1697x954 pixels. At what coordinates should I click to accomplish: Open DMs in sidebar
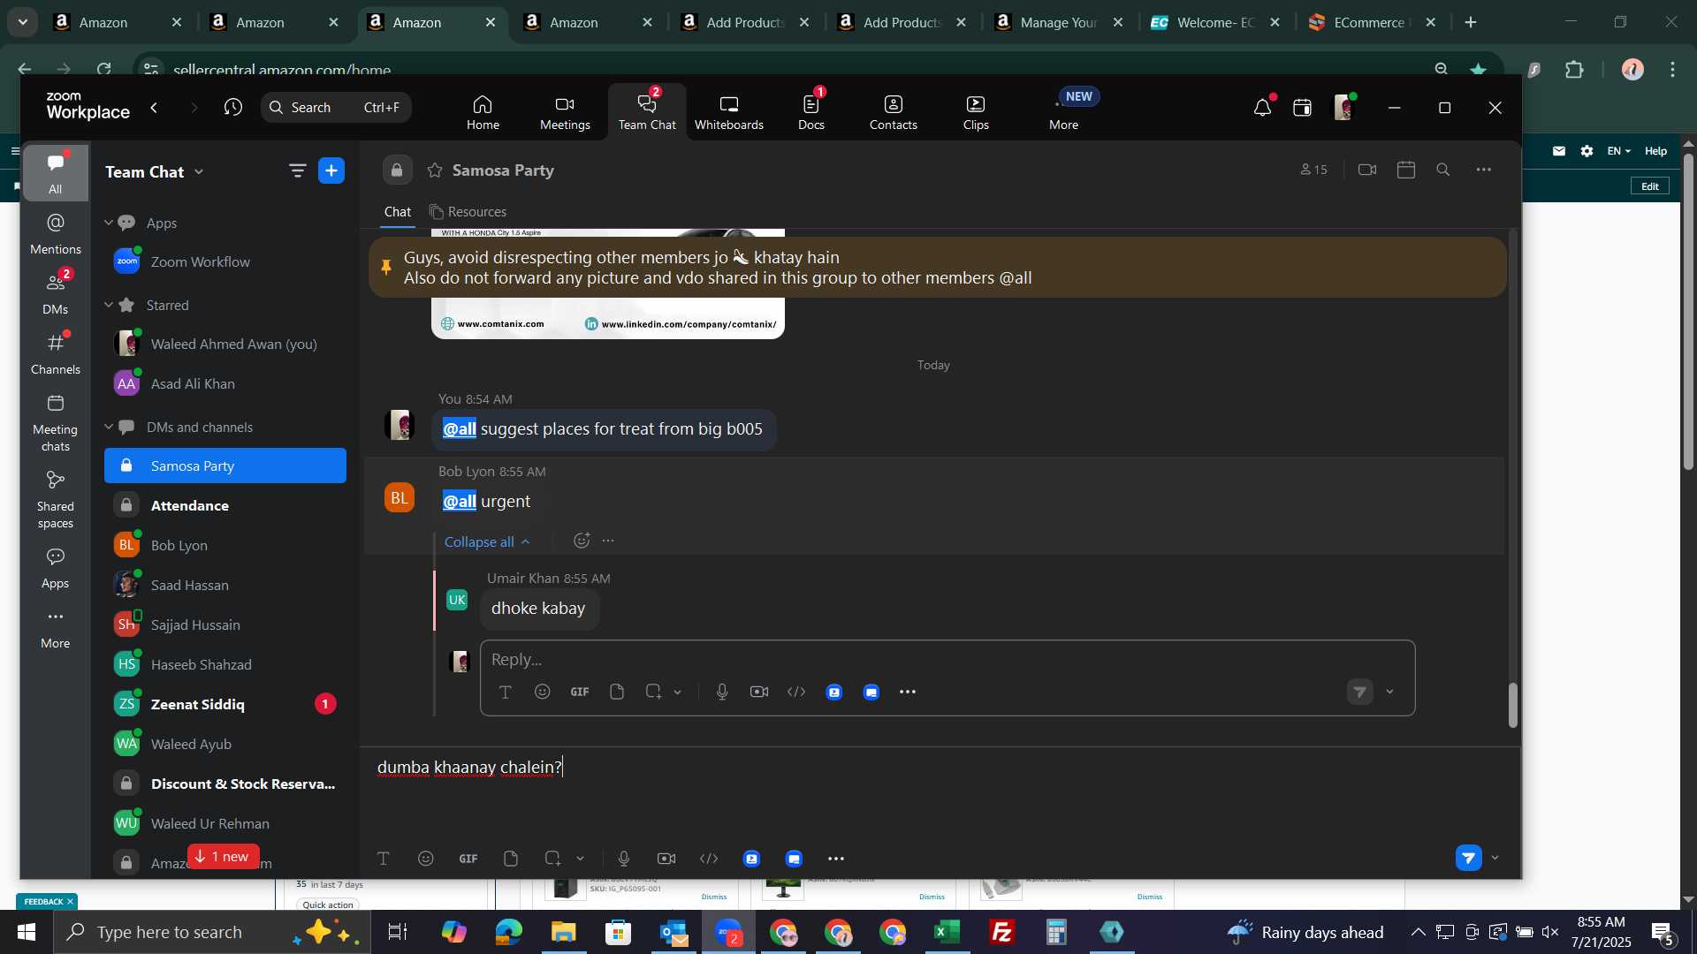point(55,294)
